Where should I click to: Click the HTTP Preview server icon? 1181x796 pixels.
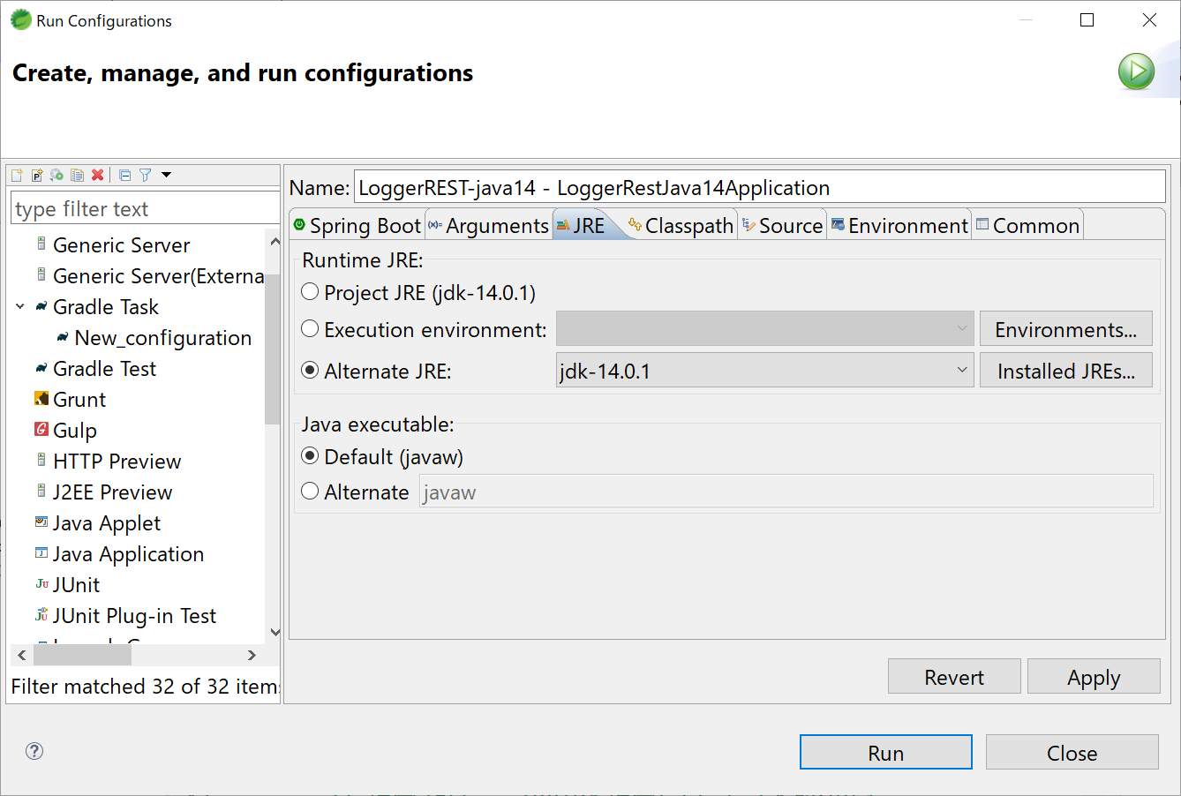click(x=41, y=461)
